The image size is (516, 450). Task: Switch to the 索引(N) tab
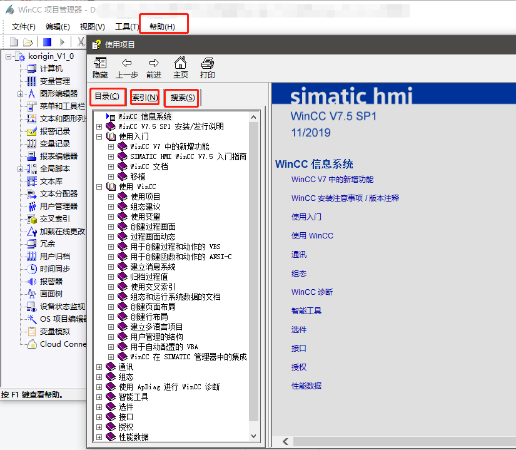coord(144,98)
